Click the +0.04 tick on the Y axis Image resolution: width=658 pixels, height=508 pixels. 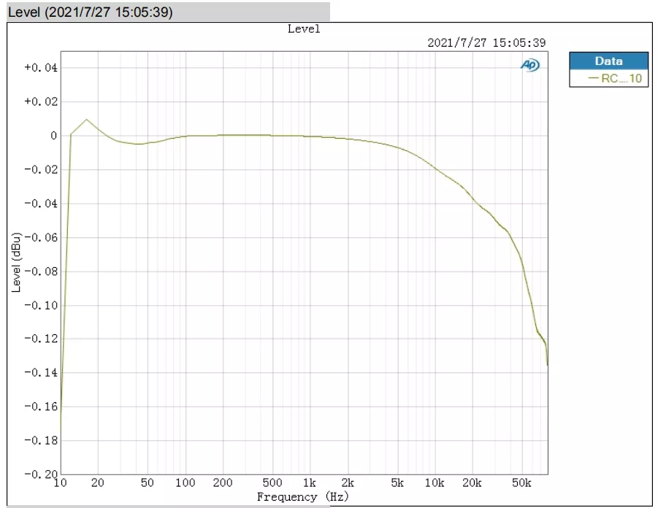pyautogui.click(x=40, y=68)
